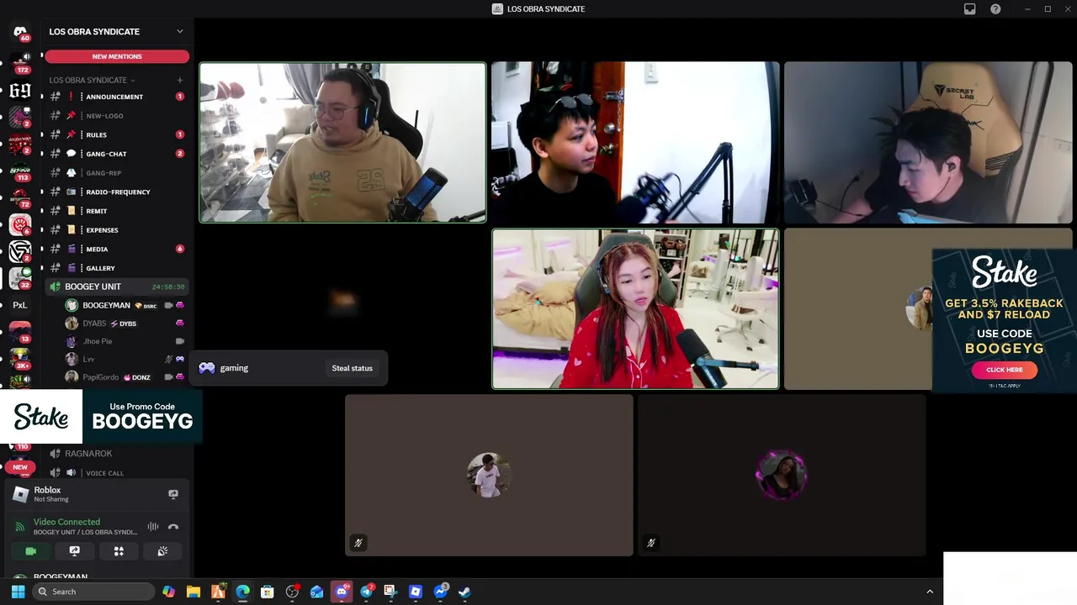
Task: Stream Roblox via its screen share icon
Action: point(173,494)
